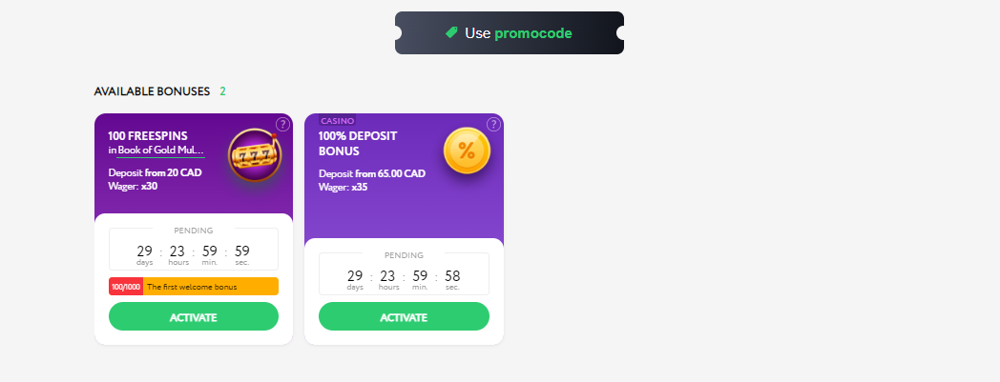Click the CASINO tag label
This screenshot has height=382, width=1000.
point(338,120)
